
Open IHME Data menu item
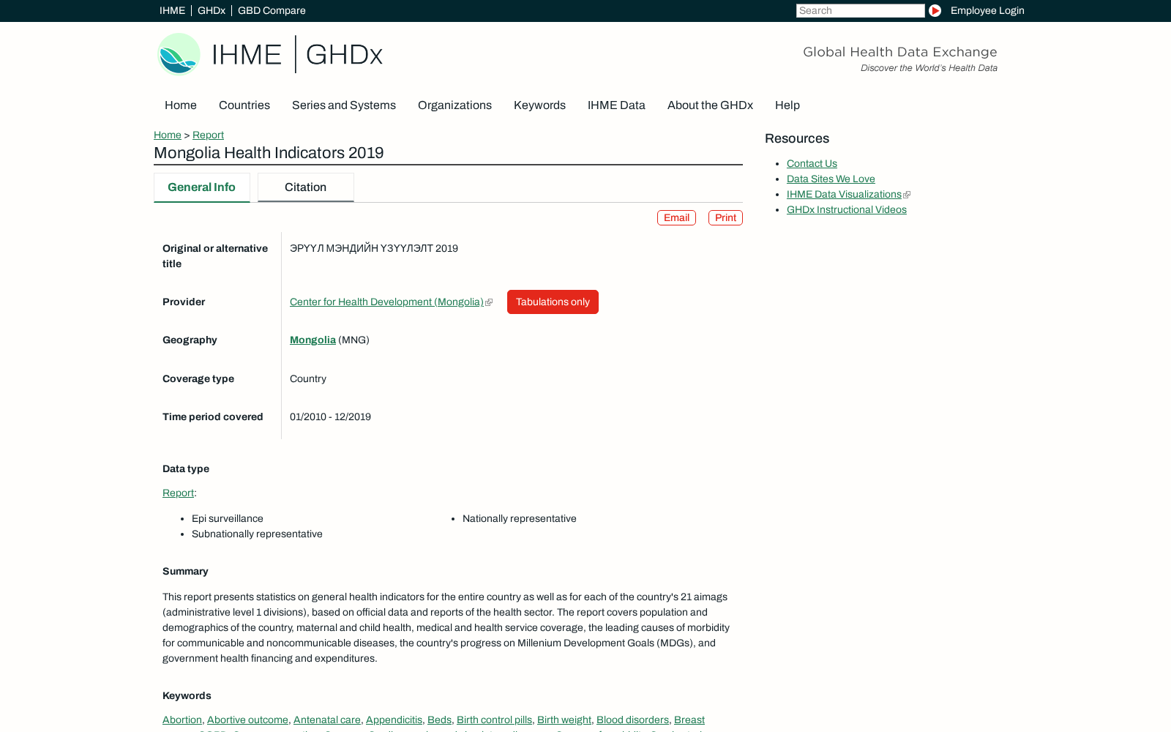click(x=616, y=105)
